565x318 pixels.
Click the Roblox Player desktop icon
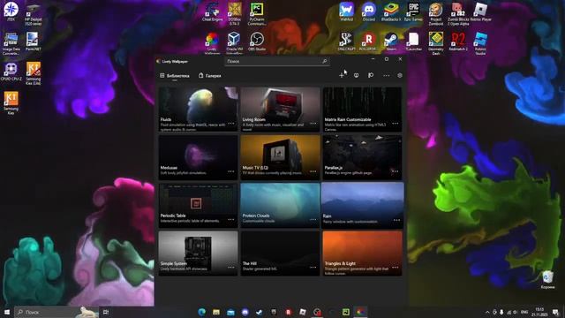click(480, 11)
